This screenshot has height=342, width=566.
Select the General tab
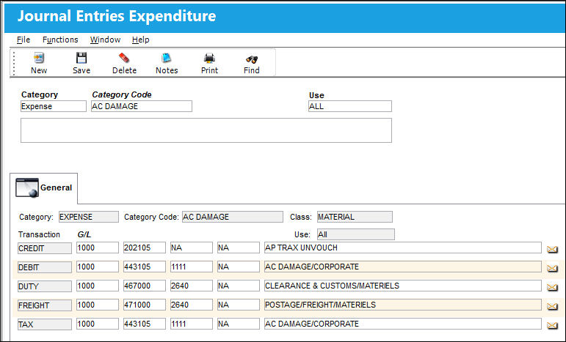[x=43, y=188]
